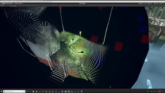Open the Edit menu

(3, 2)
